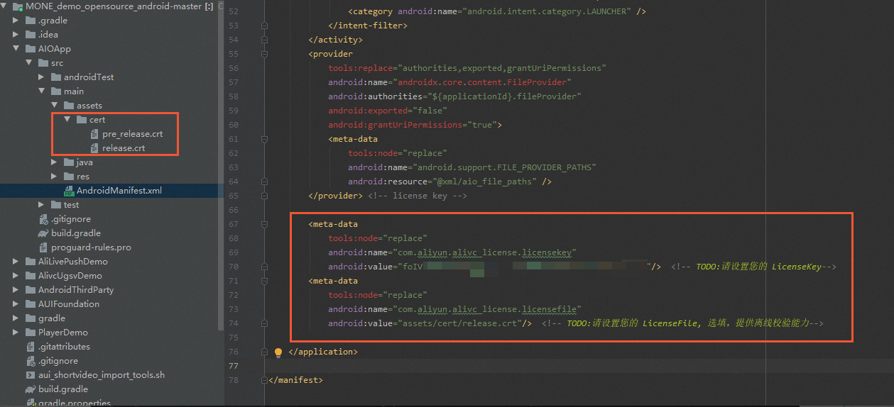
Task: Collapse the cert folder
Action: (67, 120)
